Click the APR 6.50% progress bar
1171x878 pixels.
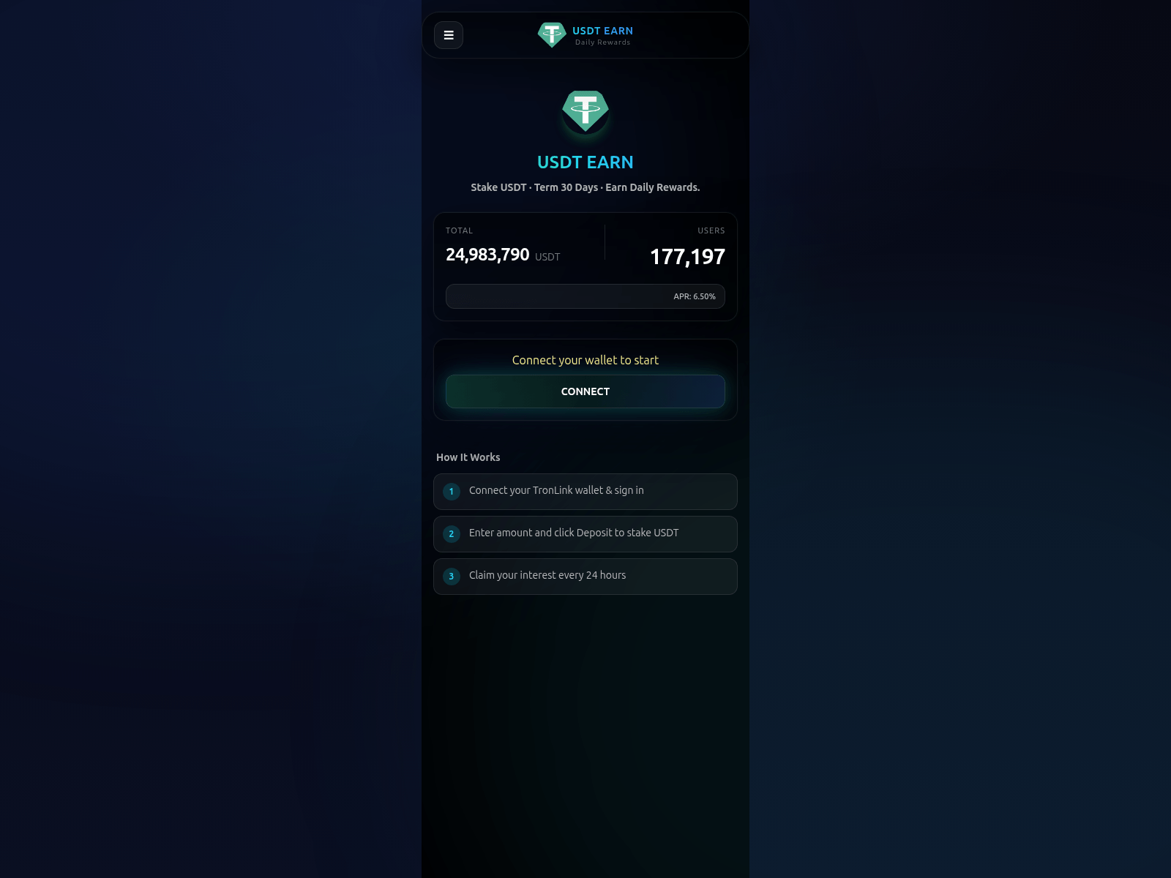(x=585, y=296)
